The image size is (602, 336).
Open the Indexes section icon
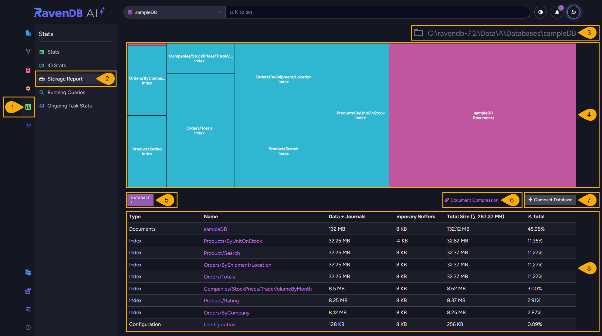[28, 51]
